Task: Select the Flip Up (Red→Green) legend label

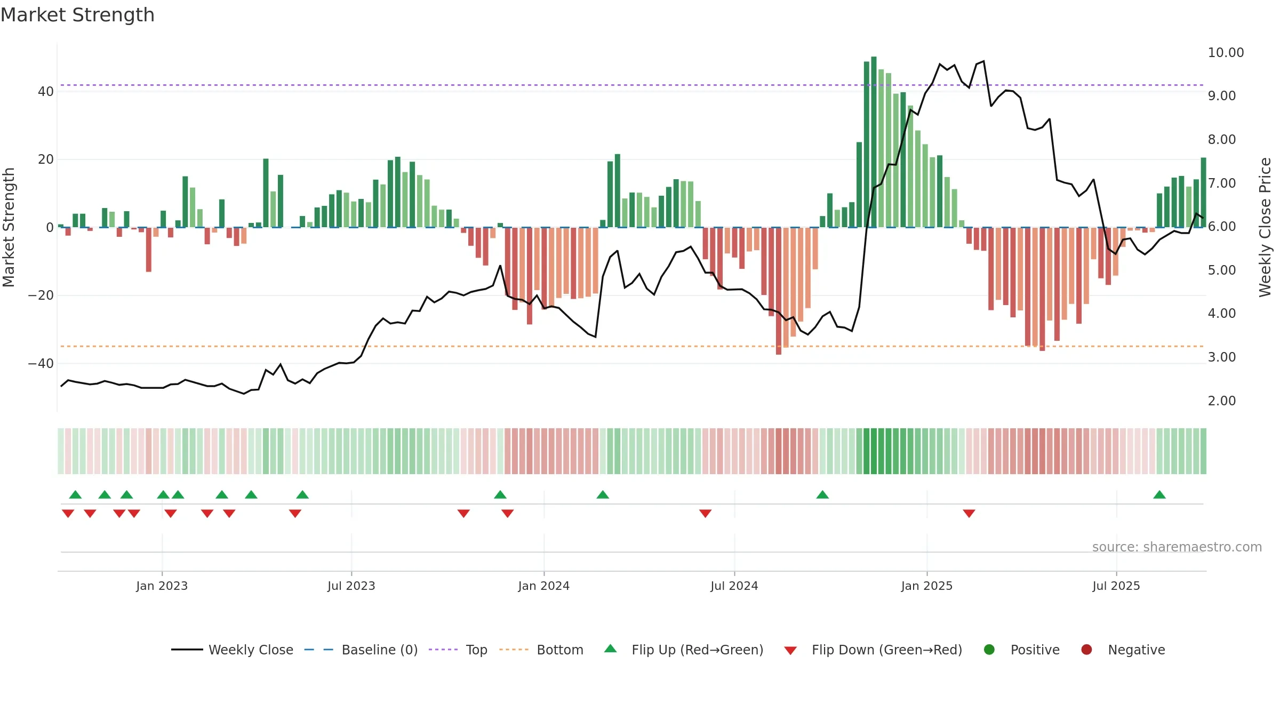Action: pyautogui.click(x=698, y=650)
